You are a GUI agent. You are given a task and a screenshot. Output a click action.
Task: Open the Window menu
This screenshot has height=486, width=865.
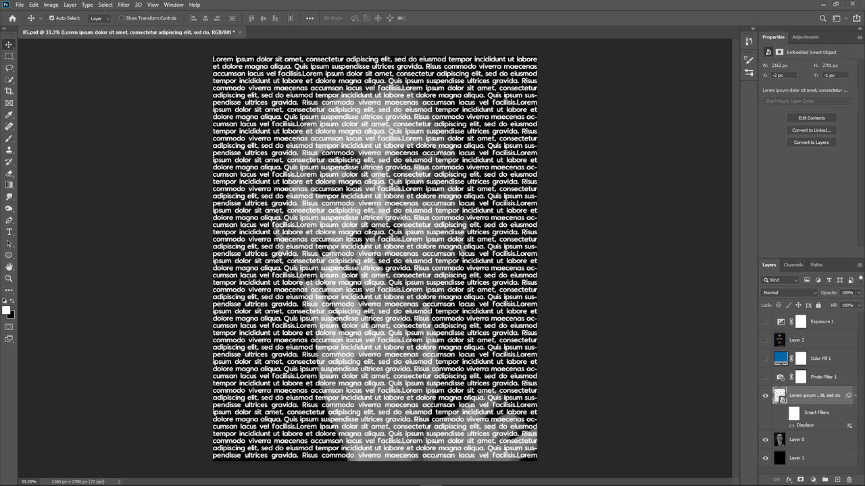click(x=174, y=5)
